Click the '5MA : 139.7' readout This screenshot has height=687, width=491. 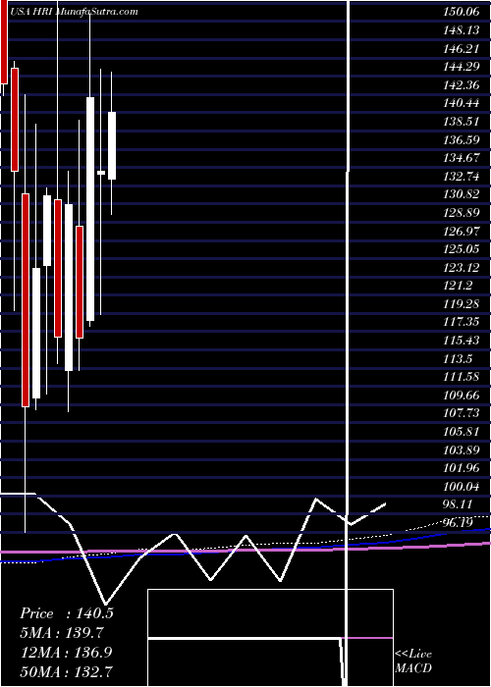[62, 633]
